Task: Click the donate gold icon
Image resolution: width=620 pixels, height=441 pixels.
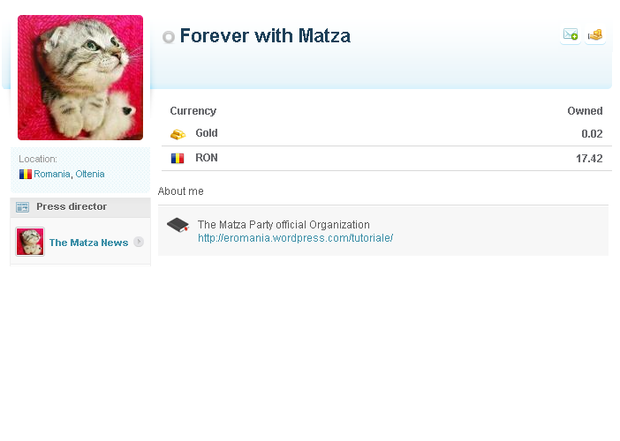Action: [594, 35]
